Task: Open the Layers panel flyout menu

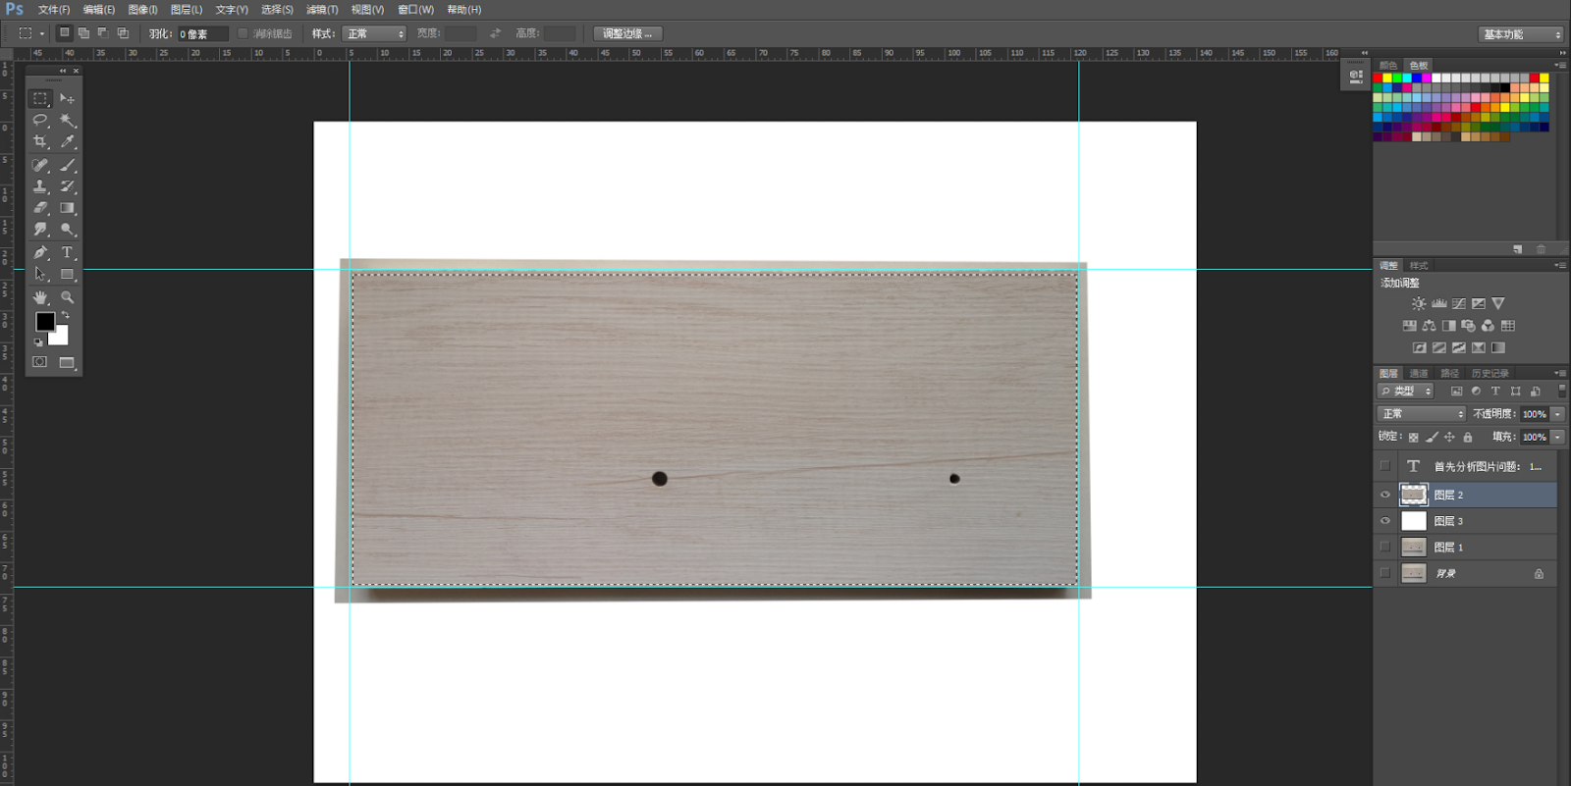Action: point(1560,373)
